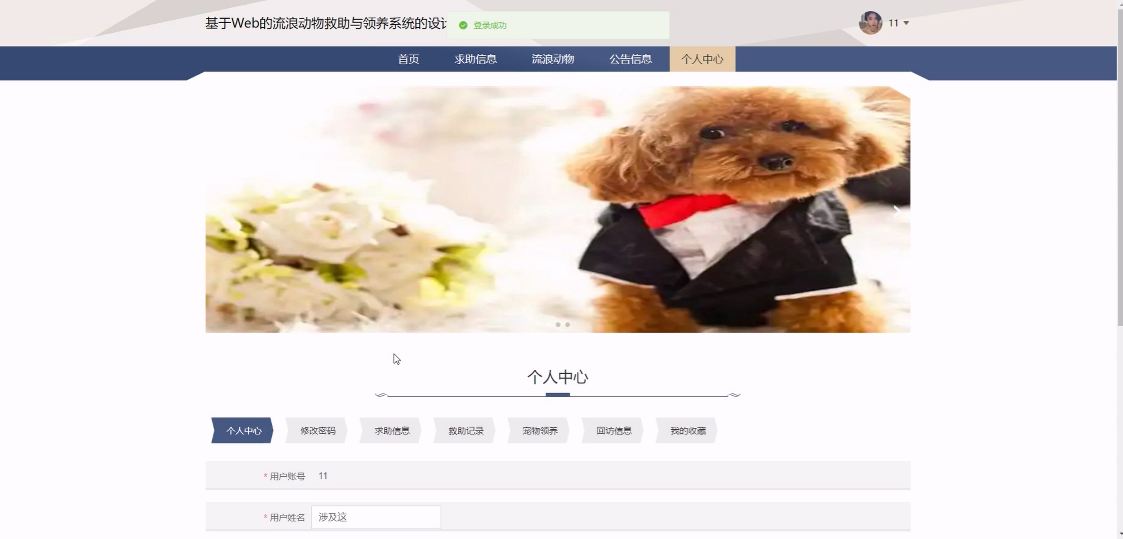1123x539 pixels.
Task: Select 个人中心 in the top navigation
Action: point(702,59)
